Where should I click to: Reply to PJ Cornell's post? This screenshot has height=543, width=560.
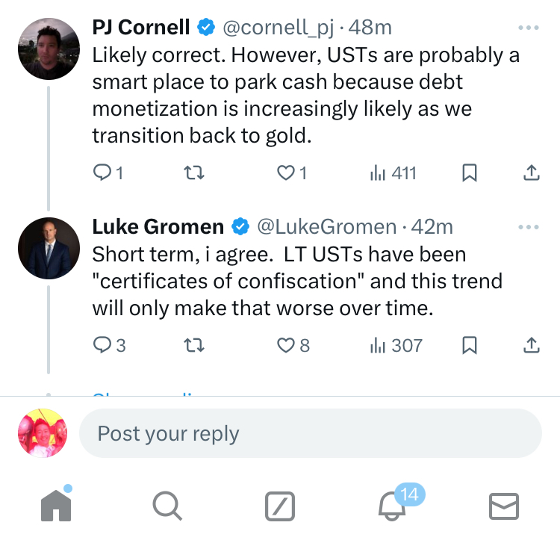tap(102, 173)
